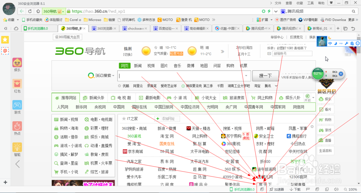Open the skin shirt icon in title bar

[x=331, y=3]
